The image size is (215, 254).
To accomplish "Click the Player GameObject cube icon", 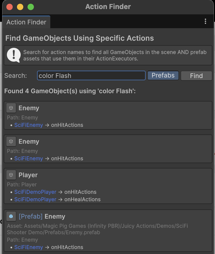I will (11, 175).
